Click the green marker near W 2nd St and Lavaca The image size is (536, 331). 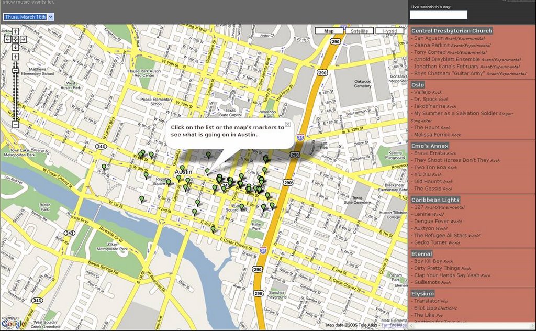pyautogui.click(x=195, y=212)
